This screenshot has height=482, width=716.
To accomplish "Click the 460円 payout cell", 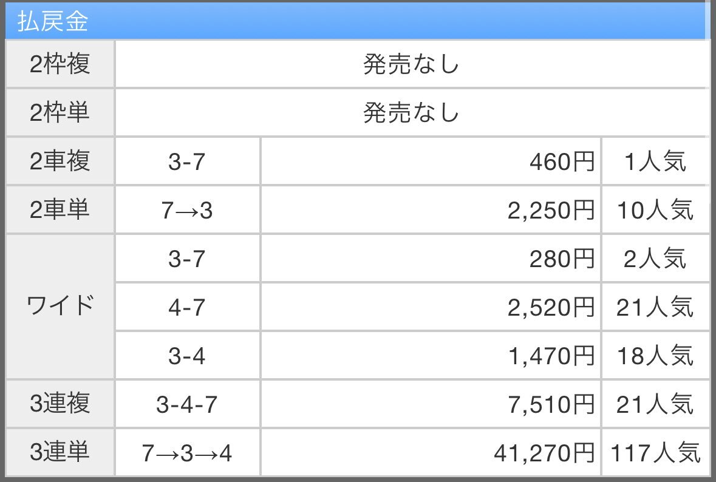I will pyautogui.click(x=431, y=161).
